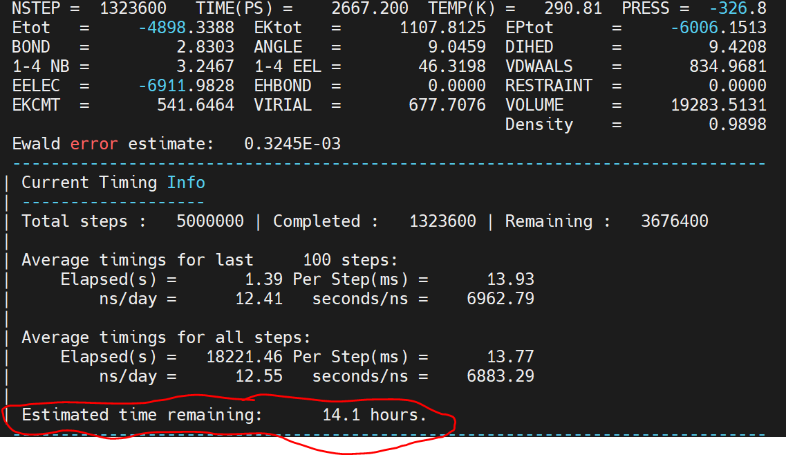Click the circled '14.1 hours' estimated time

(374, 415)
